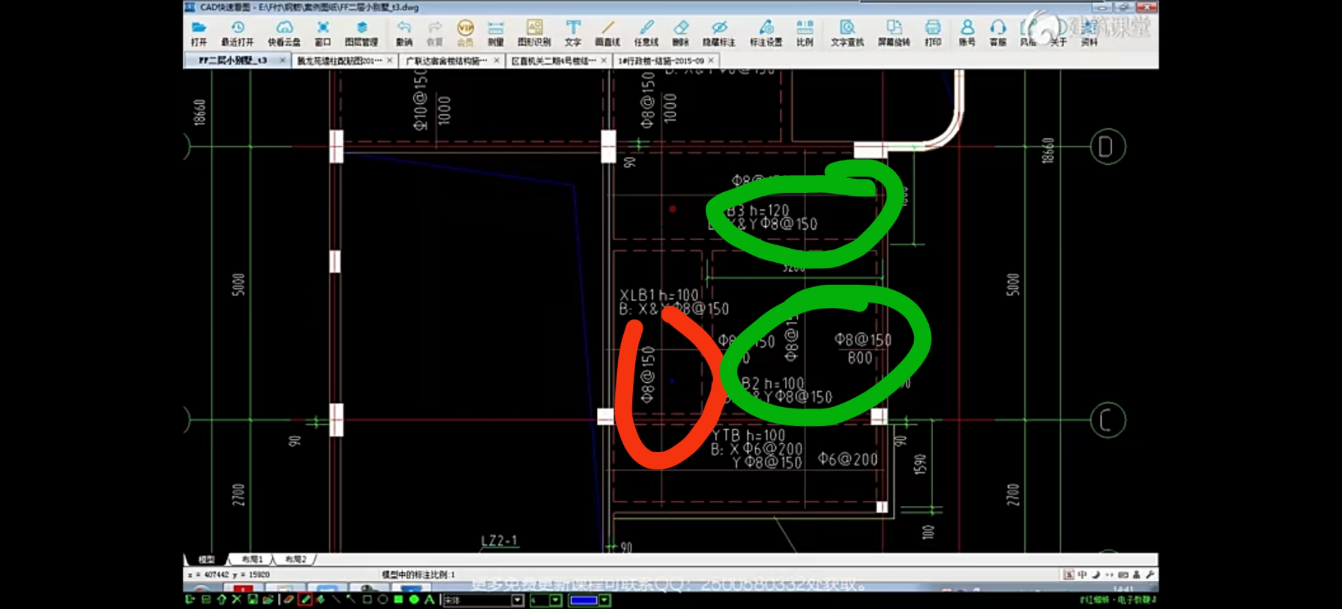
Task: Open the 账号 account icon
Action: click(x=967, y=33)
